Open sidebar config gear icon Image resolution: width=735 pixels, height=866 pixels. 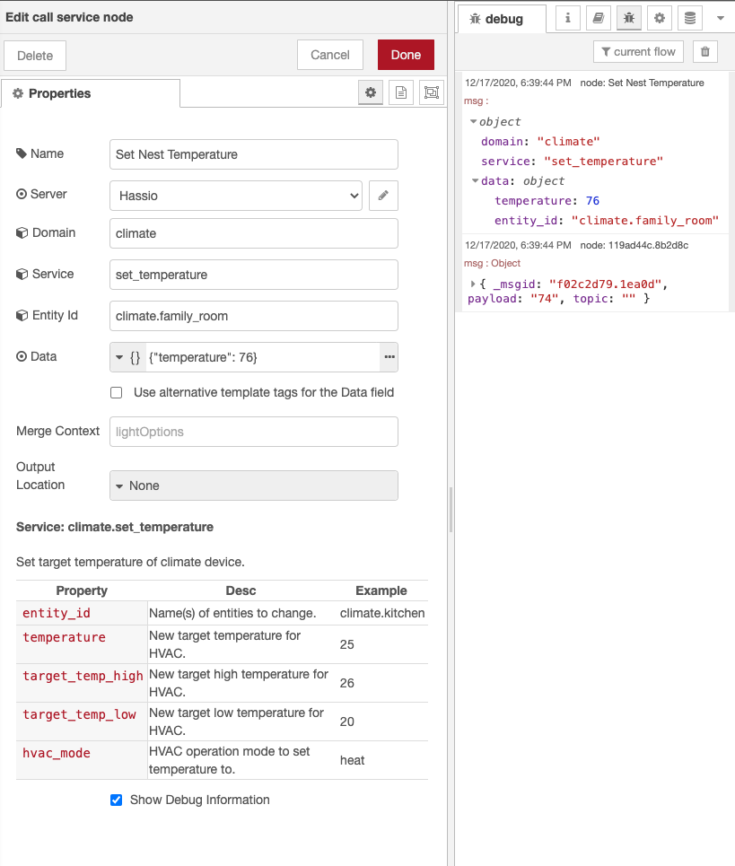click(660, 18)
